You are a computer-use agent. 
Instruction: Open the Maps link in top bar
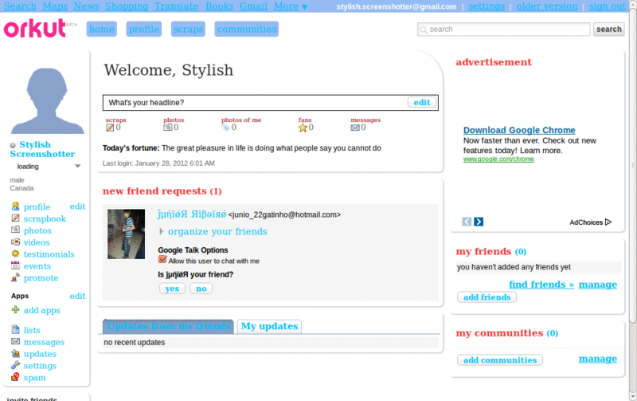[x=55, y=6]
